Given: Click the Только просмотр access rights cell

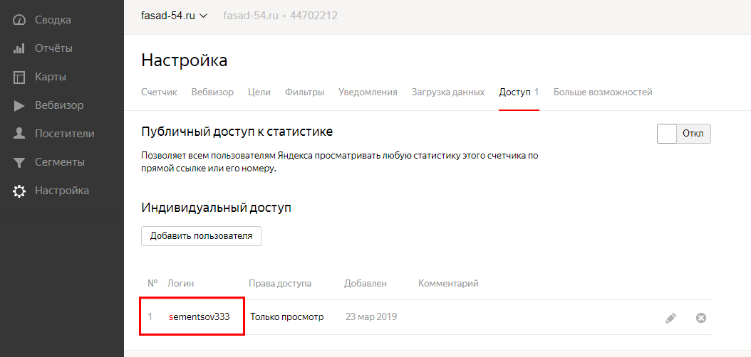Looking at the screenshot, I should pyautogui.click(x=287, y=317).
